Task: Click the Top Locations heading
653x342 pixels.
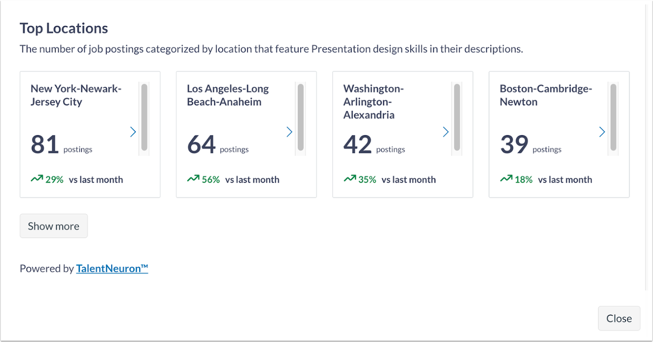Action: (64, 29)
